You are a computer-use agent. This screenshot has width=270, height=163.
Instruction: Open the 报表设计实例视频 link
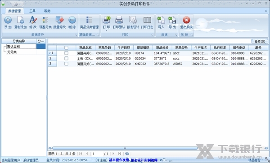(144, 160)
